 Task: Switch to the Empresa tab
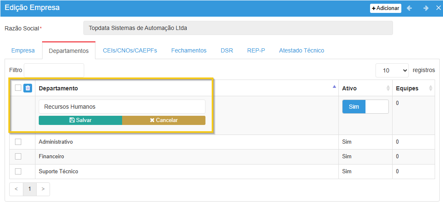click(23, 50)
